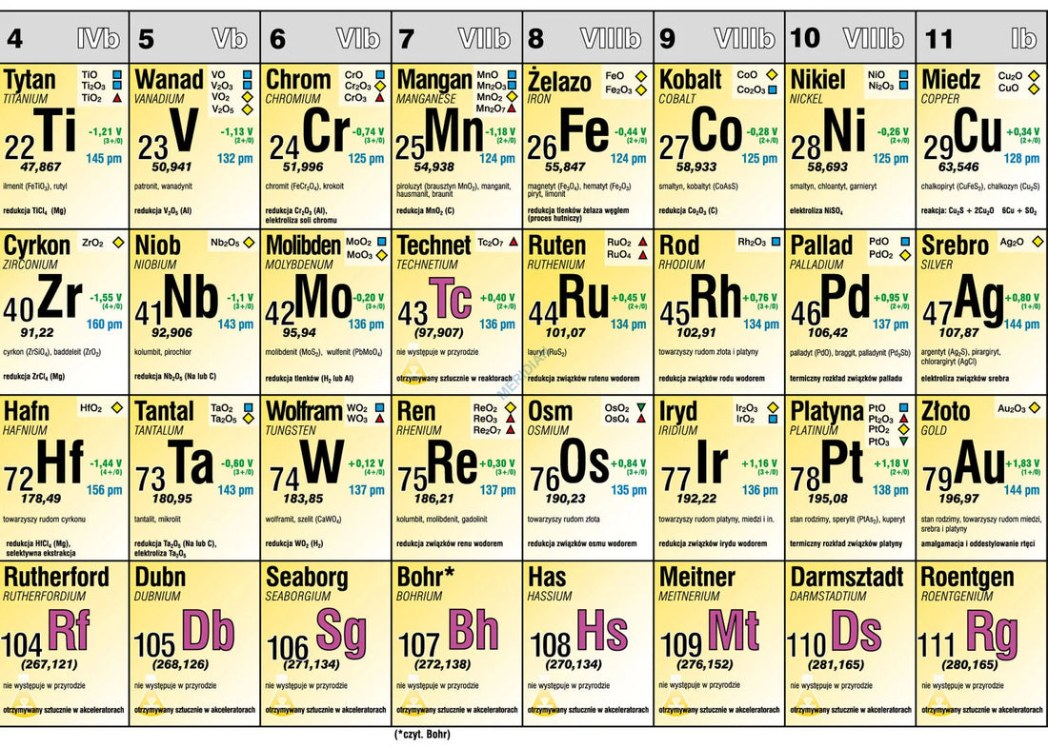
Task: Click the red triangle next to Tc₂O₇
Action: point(514,242)
